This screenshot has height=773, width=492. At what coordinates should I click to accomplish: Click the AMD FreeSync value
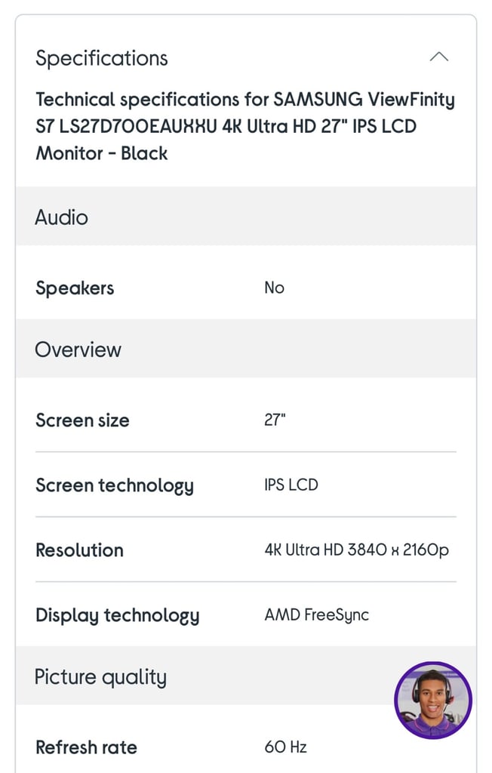(x=316, y=614)
